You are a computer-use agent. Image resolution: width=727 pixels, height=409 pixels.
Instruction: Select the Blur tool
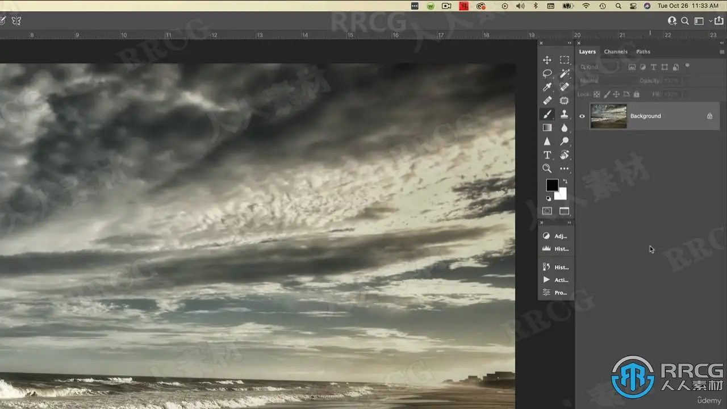(x=564, y=128)
